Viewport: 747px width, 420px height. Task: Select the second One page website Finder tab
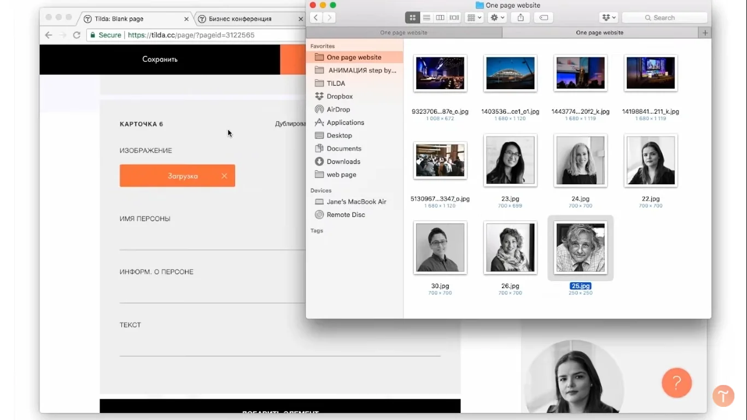599,33
